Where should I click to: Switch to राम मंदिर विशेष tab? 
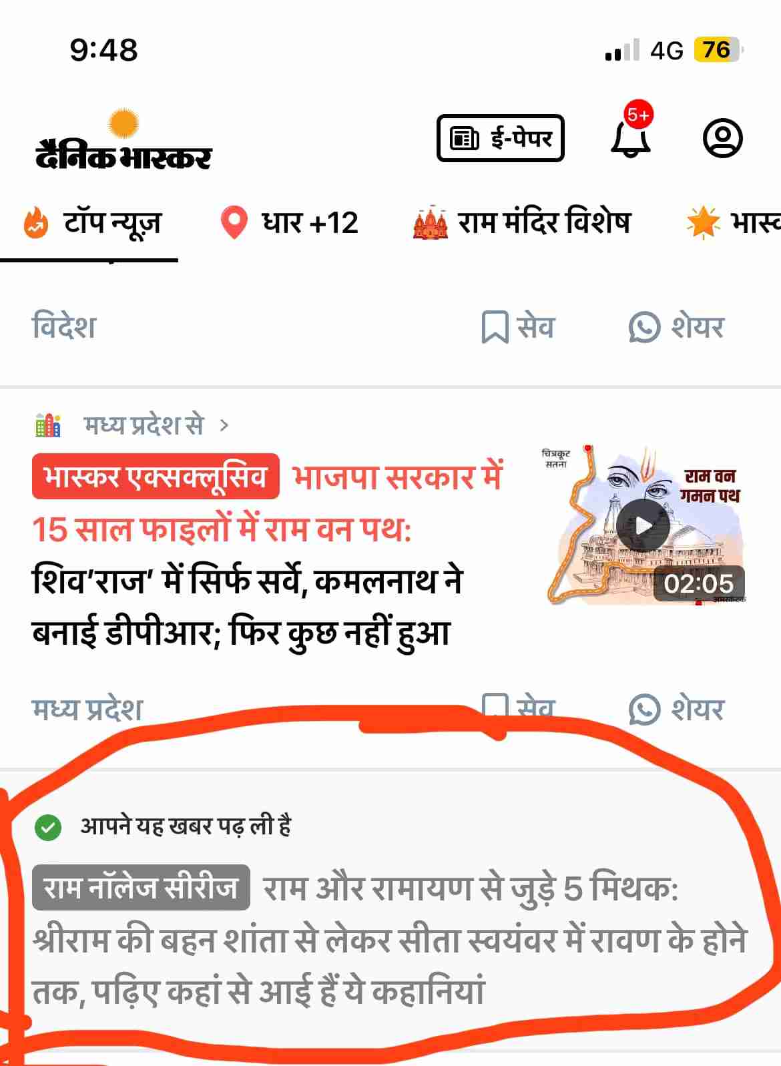pos(522,223)
